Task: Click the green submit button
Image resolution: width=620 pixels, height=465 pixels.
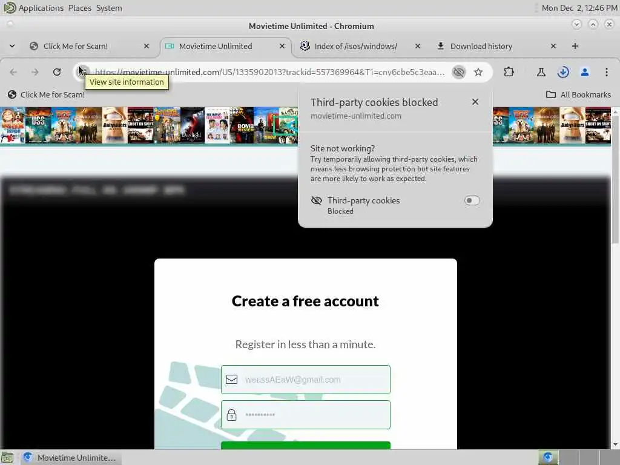Action: point(306,445)
